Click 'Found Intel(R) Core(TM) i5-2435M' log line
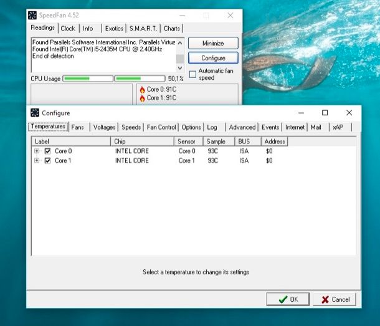This screenshot has width=380, height=326. (97, 49)
